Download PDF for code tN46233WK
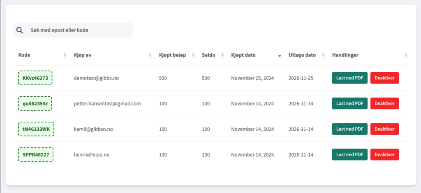 (x=349, y=129)
